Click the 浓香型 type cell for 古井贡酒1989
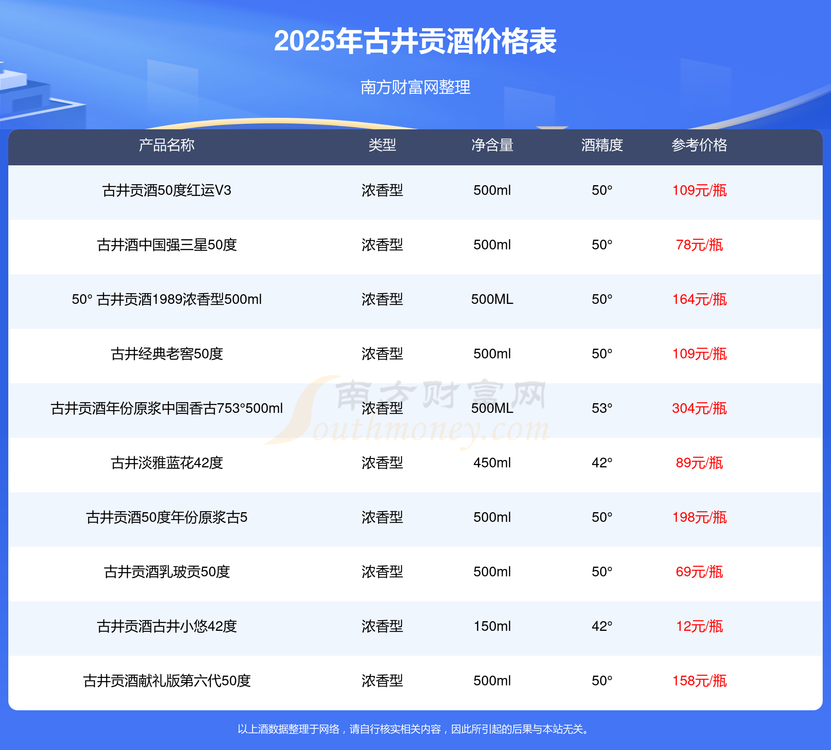831x750 pixels. click(382, 299)
